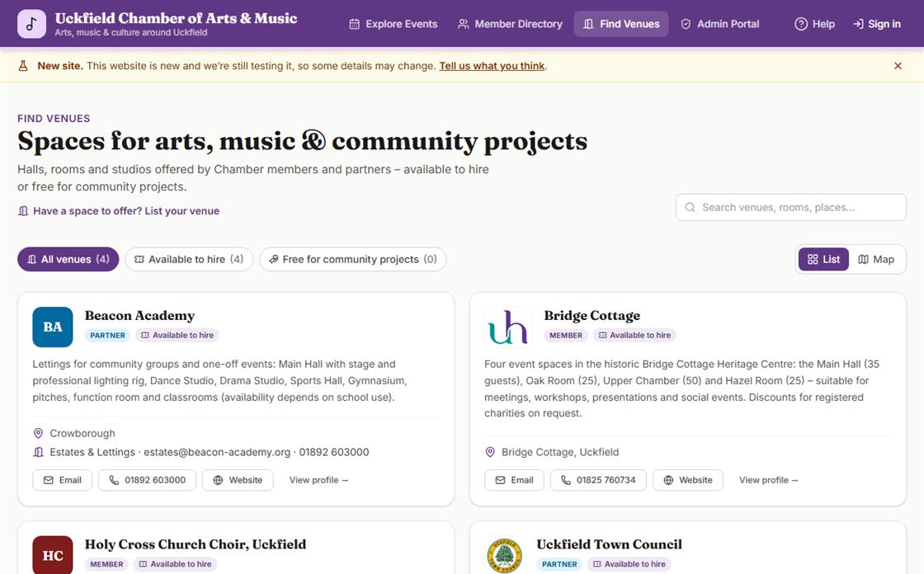Click the building icon beside Estates & Lettings
The width and height of the screenshot is (924, 574).
[38, 453]
